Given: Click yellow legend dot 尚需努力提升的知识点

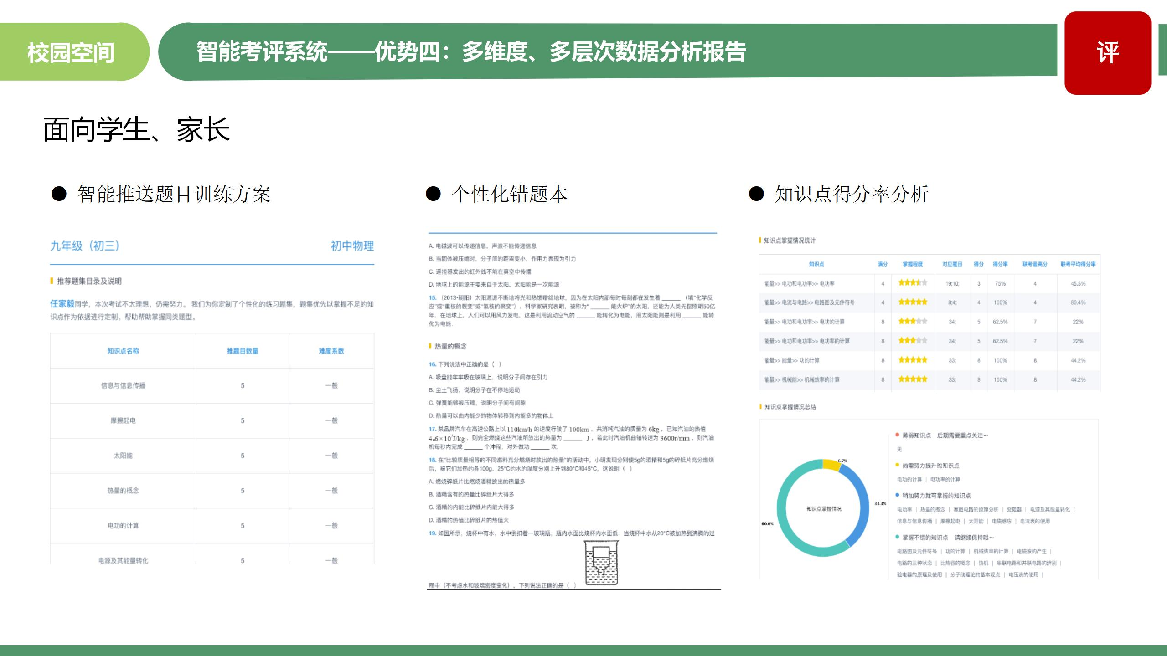Looking at the screenshot, I should [x=897, y=465].
